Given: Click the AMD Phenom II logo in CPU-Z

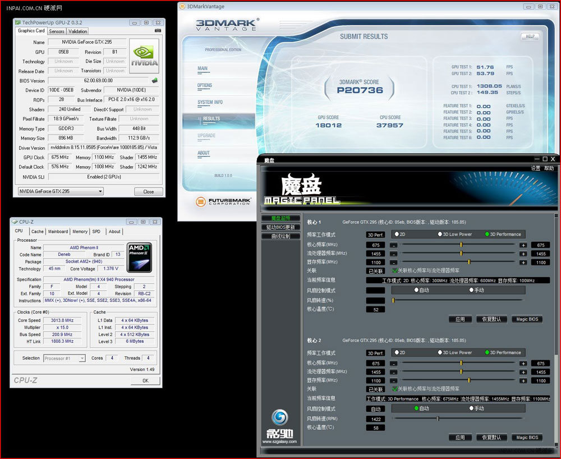Looking at the screenshot, I should [x=140, y=257].
